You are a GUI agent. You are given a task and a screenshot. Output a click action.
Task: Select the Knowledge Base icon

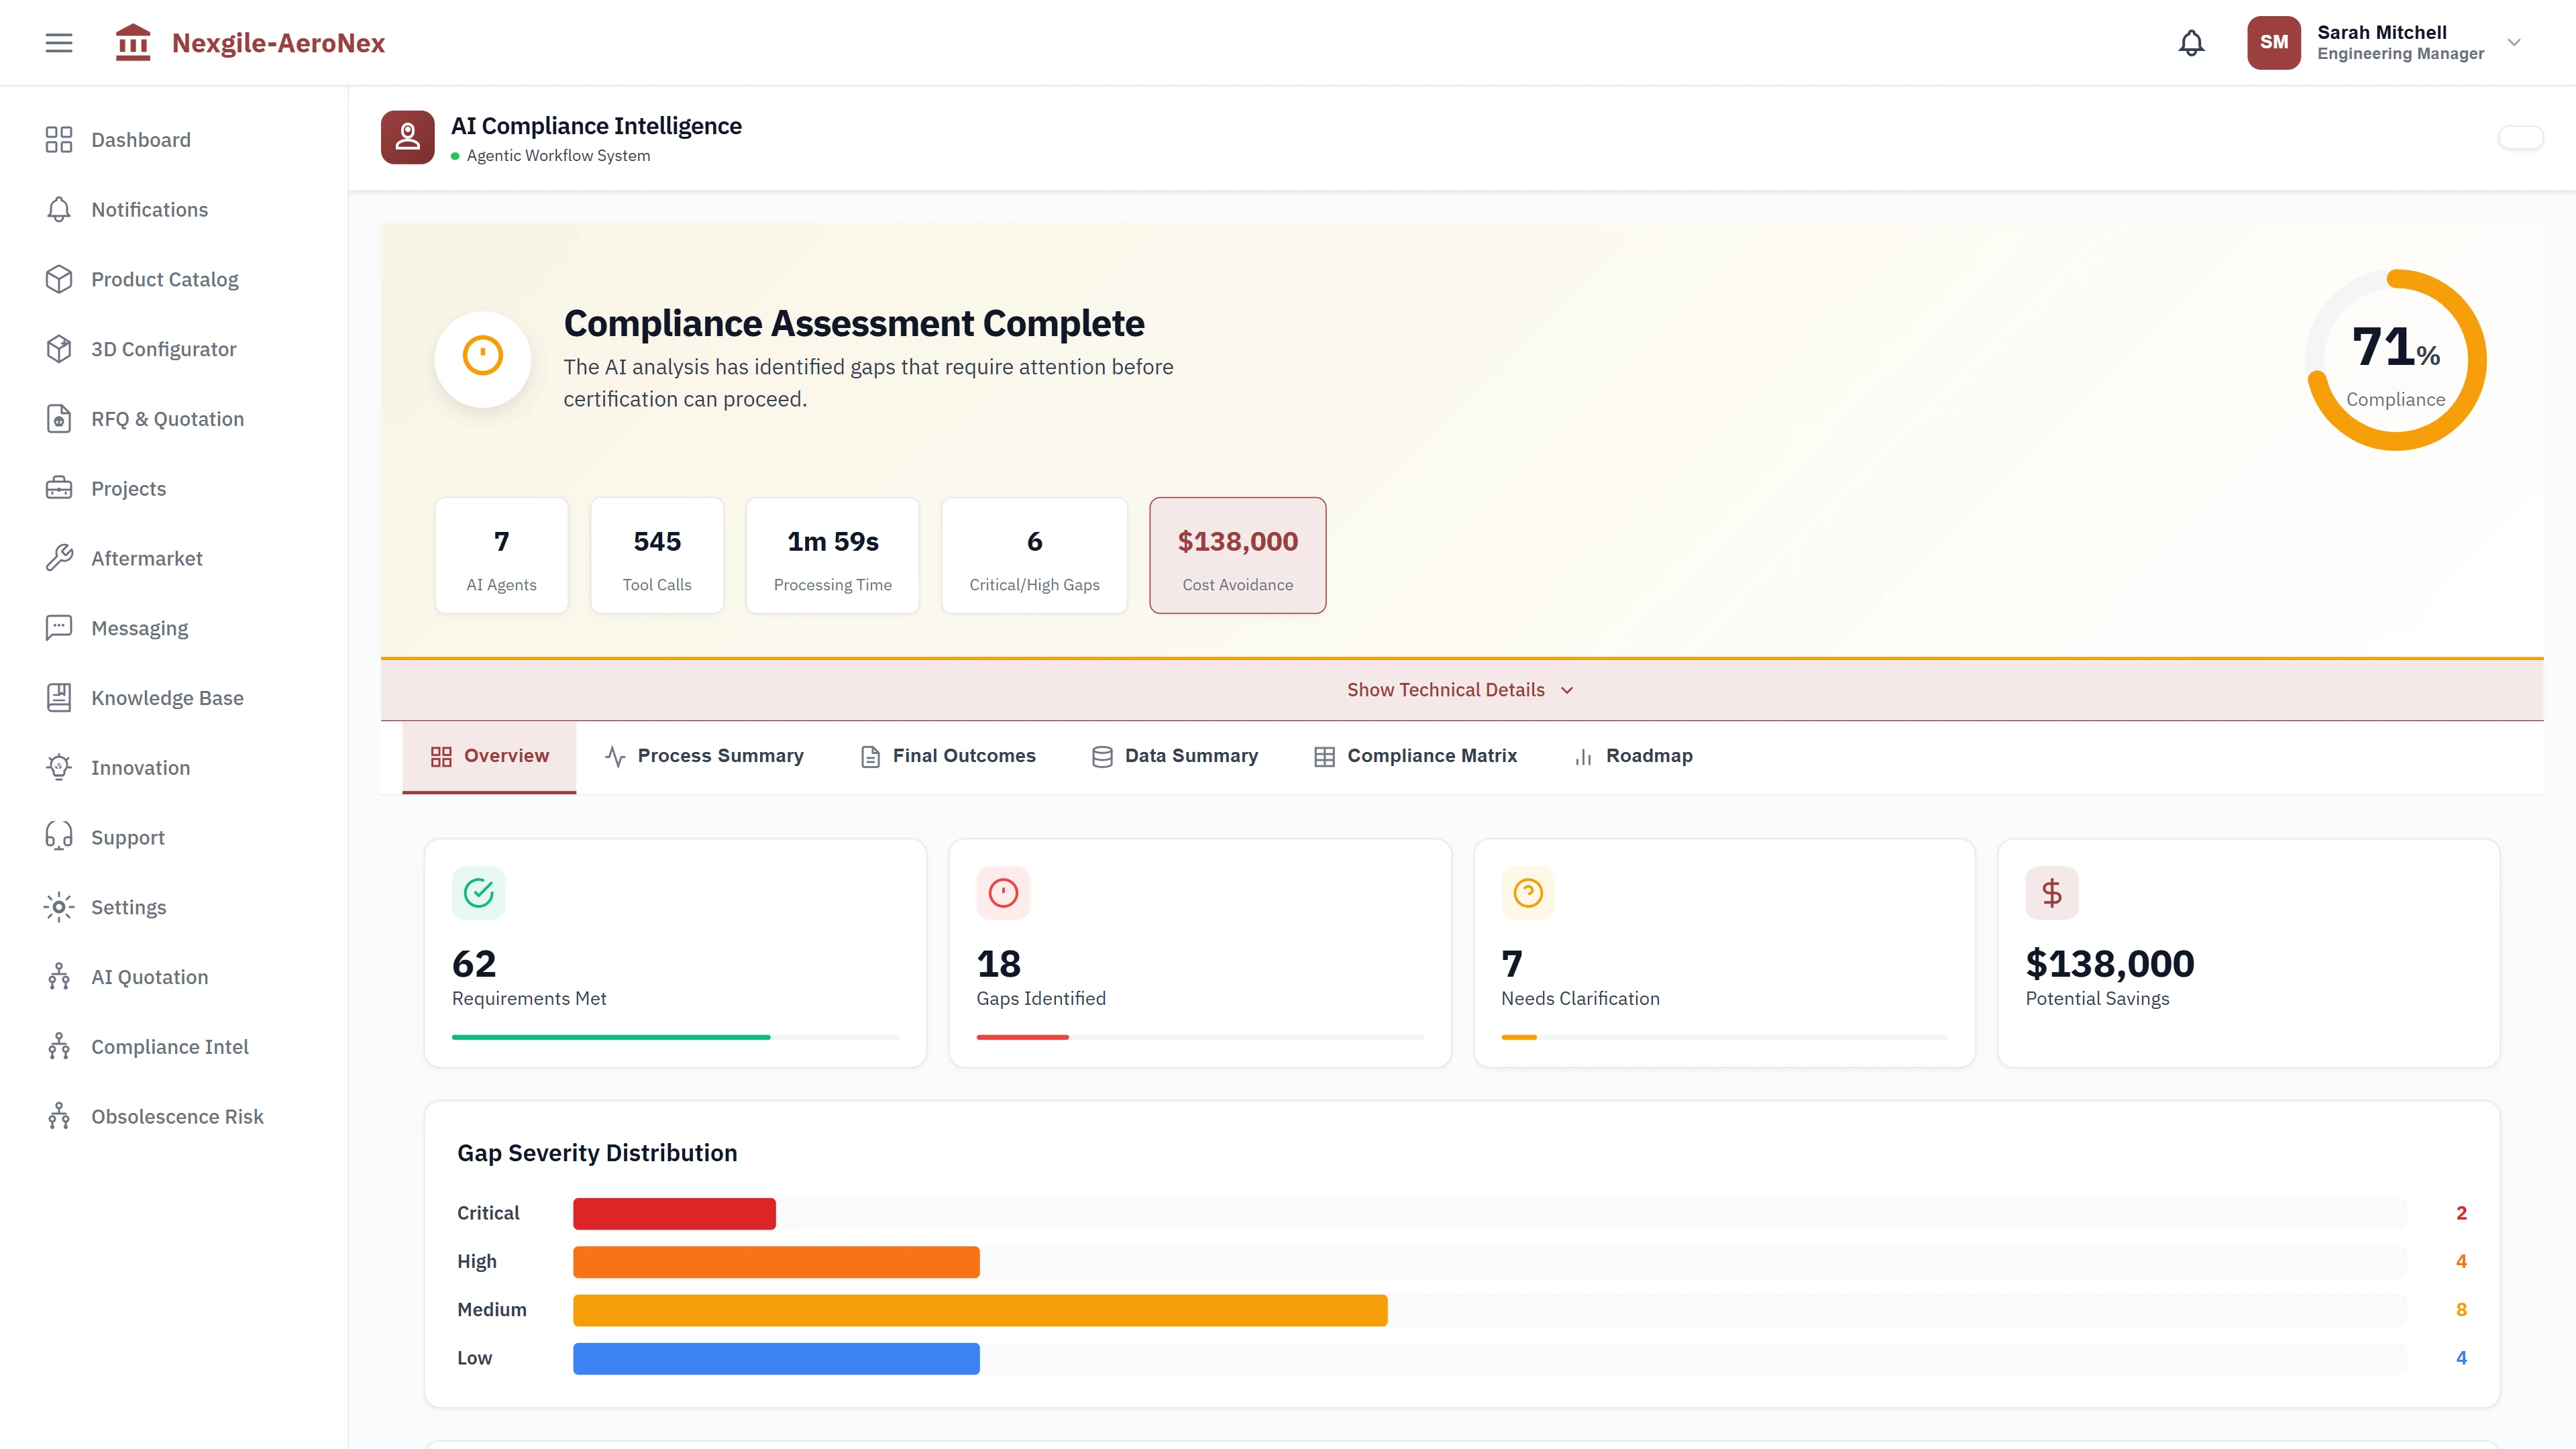pyautogui.click(x=58, y=697)
